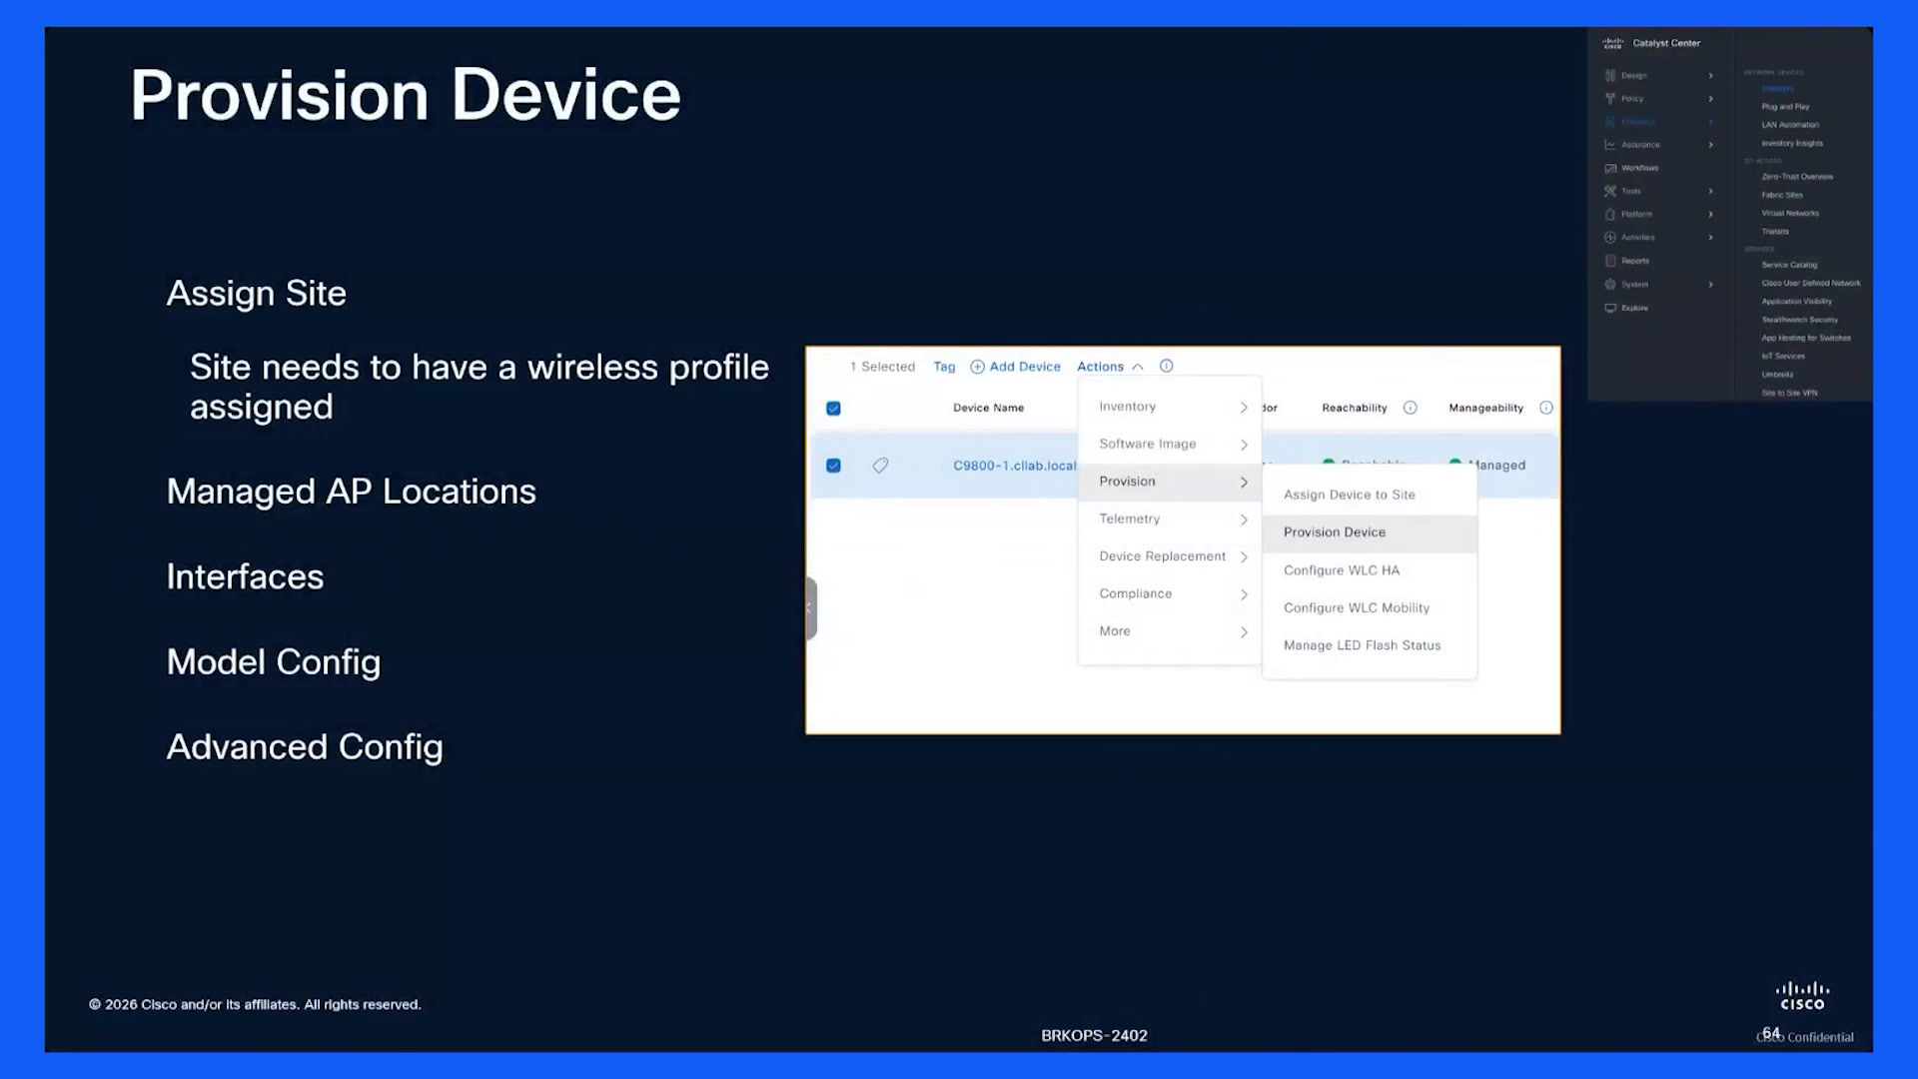This screenshot has height=1079, width=1918.
Task: Open Plug and Play in Catalyst Center
Action: 1785,107
